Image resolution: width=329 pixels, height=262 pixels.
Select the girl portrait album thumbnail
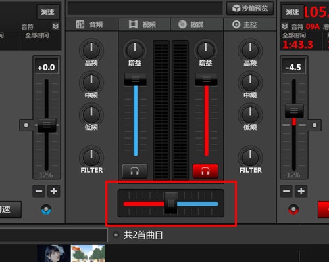click(x=53, y=253)
